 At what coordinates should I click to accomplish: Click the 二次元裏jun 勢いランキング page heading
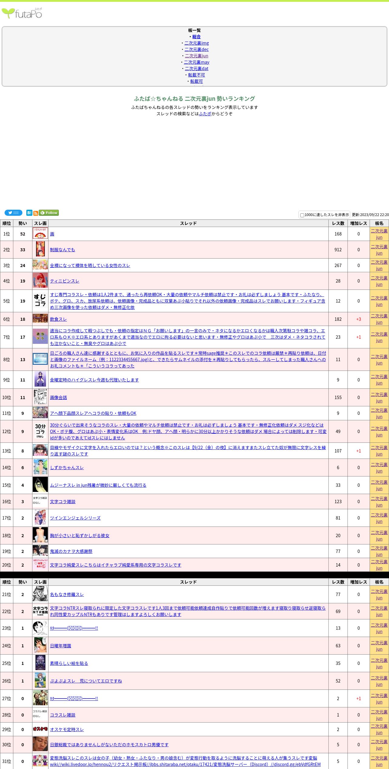click(x=194, y=99)
